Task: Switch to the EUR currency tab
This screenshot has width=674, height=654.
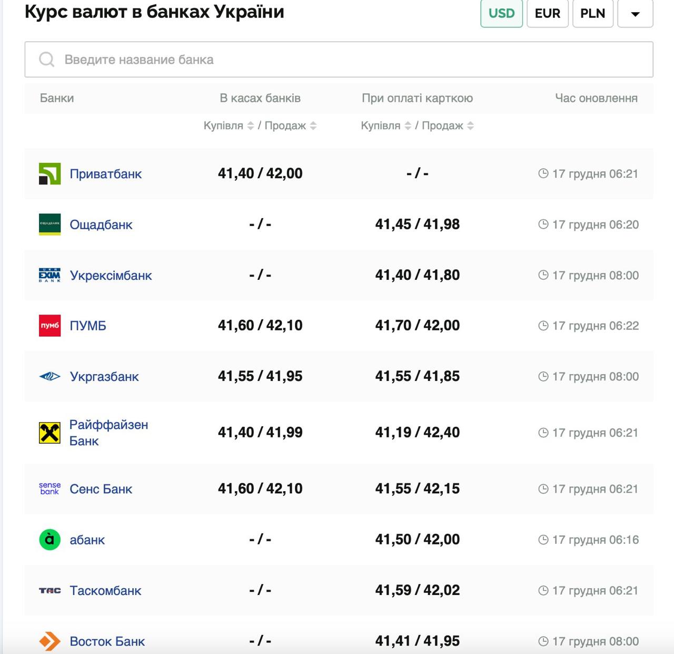Action: tap(547, 14)
